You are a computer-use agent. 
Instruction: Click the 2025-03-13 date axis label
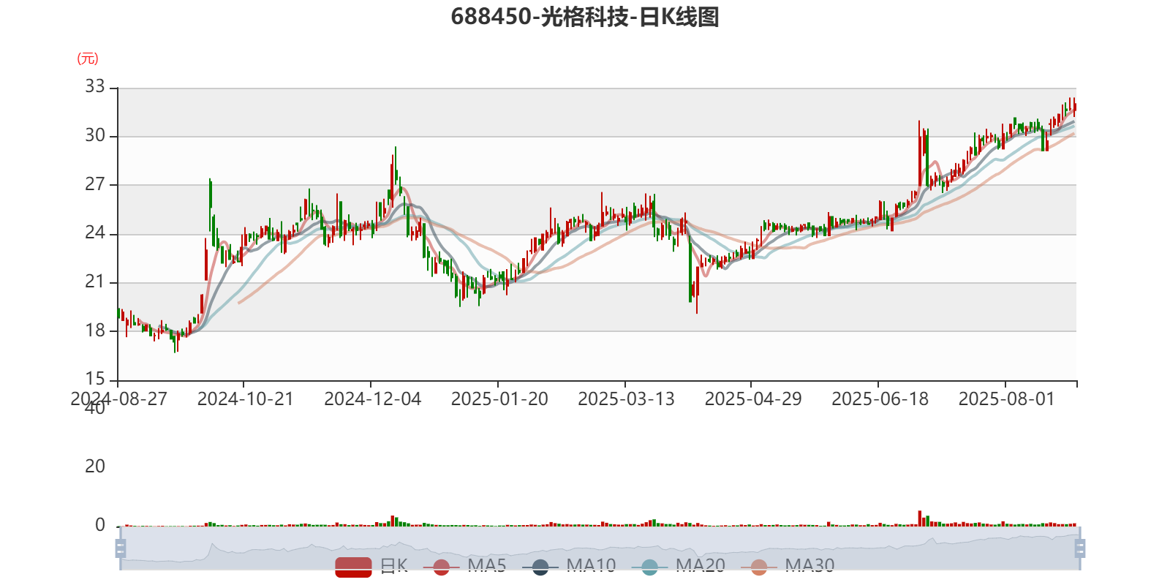click(627, 399)
